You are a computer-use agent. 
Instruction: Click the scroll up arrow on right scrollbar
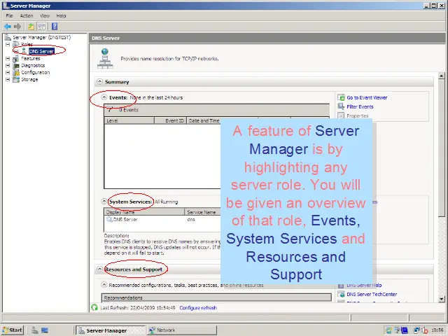[441, 76]
